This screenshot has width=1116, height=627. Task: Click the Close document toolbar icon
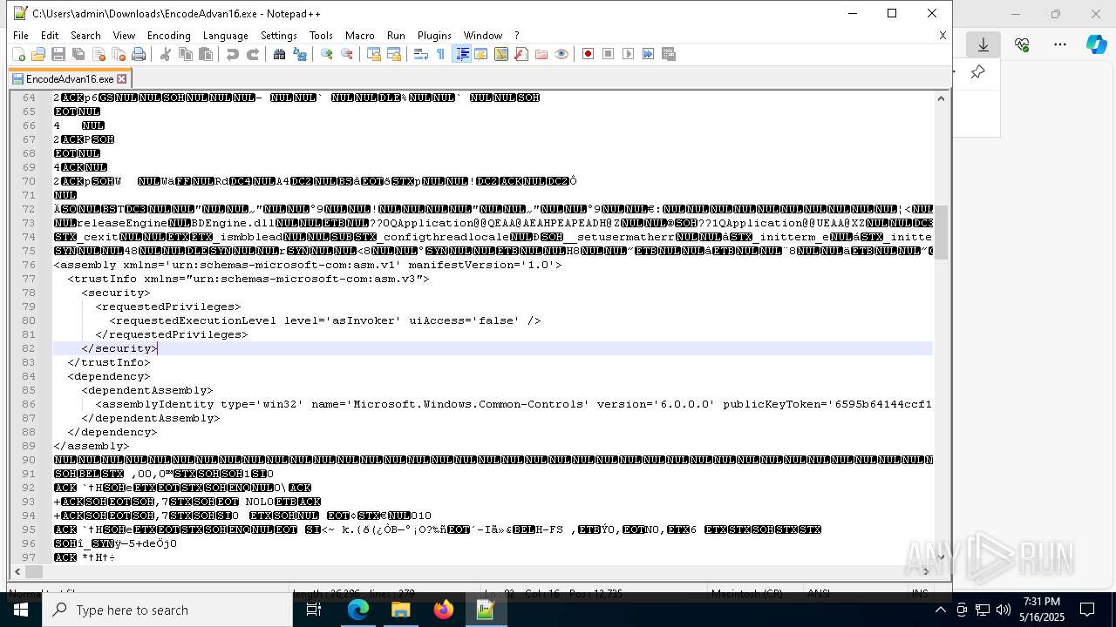99,54
